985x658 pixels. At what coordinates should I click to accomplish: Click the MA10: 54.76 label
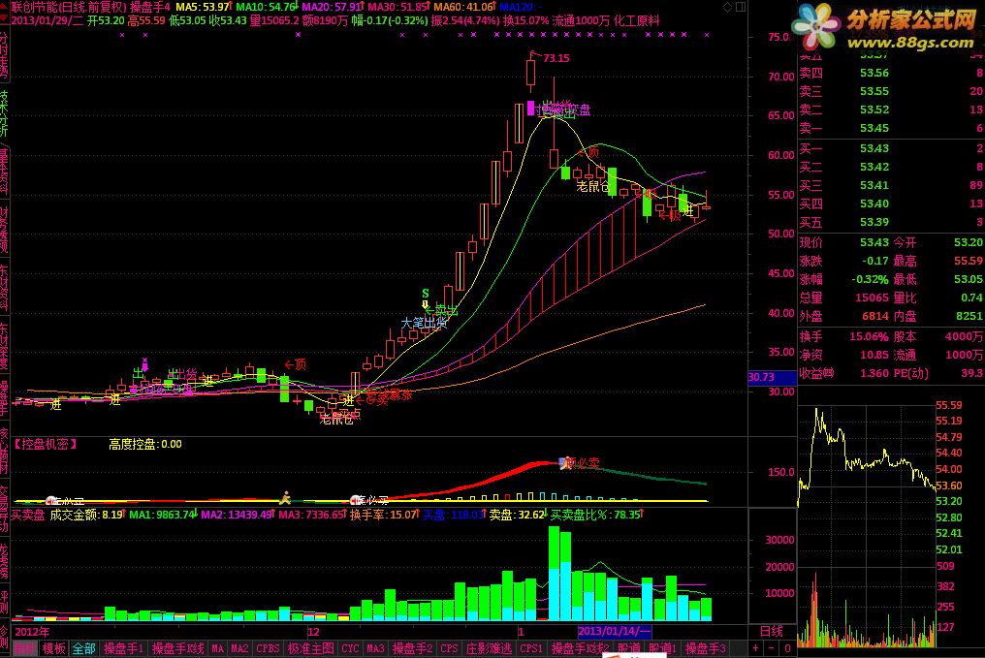(x=265, y=7)
